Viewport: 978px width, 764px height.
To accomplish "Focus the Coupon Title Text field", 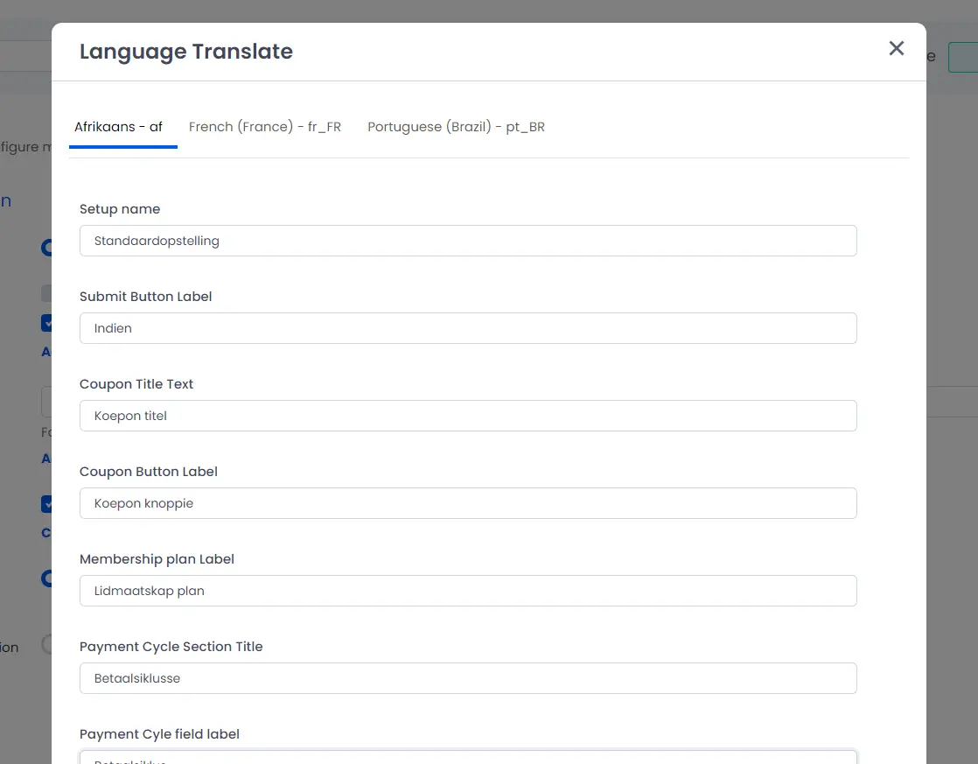I will 468,416.
